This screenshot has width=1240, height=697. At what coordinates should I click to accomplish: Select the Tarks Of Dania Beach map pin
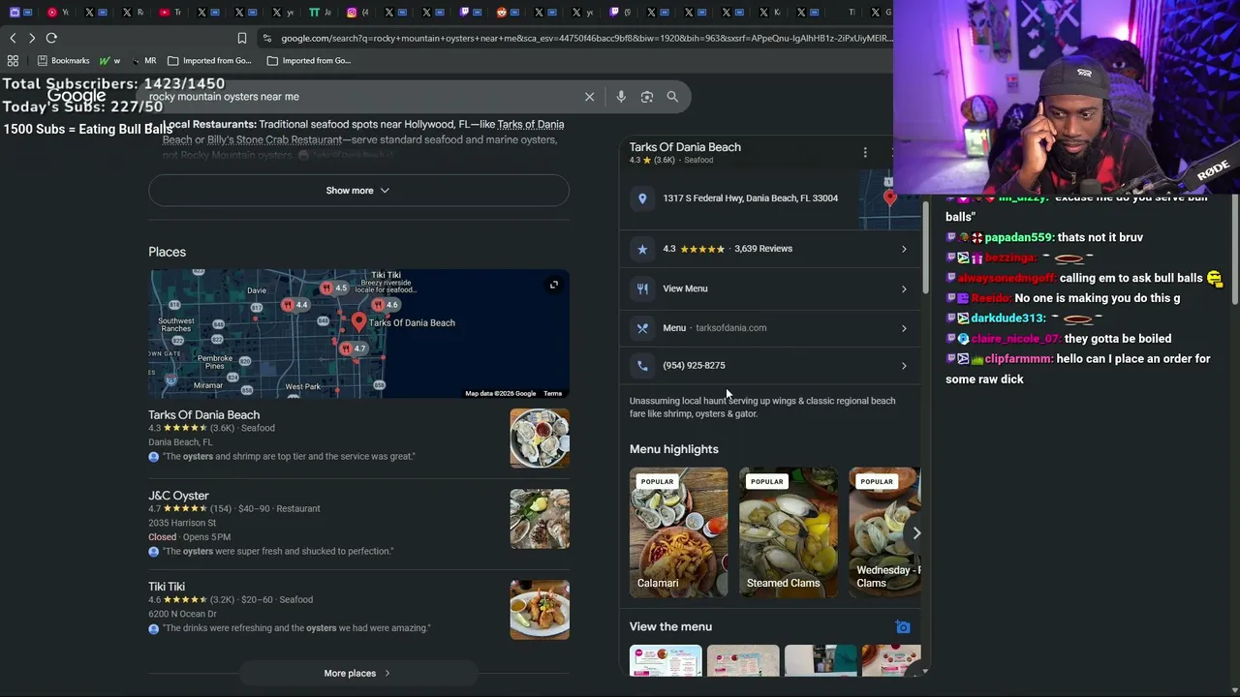tap(359, 322)
